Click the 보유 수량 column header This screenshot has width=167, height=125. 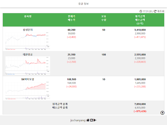click(104, 18)
